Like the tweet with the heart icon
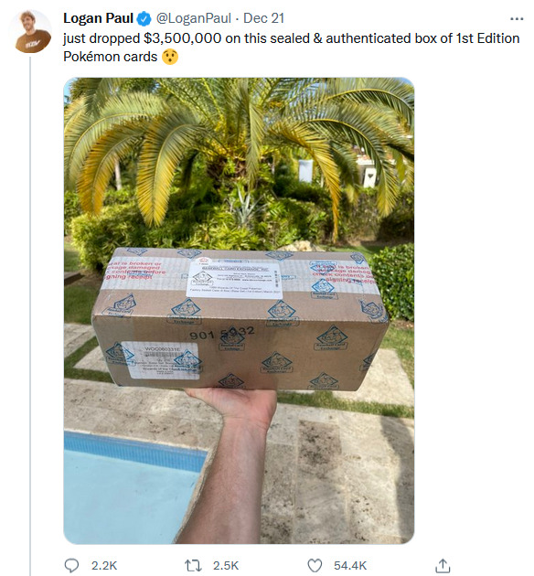 [x=315, y=565]
